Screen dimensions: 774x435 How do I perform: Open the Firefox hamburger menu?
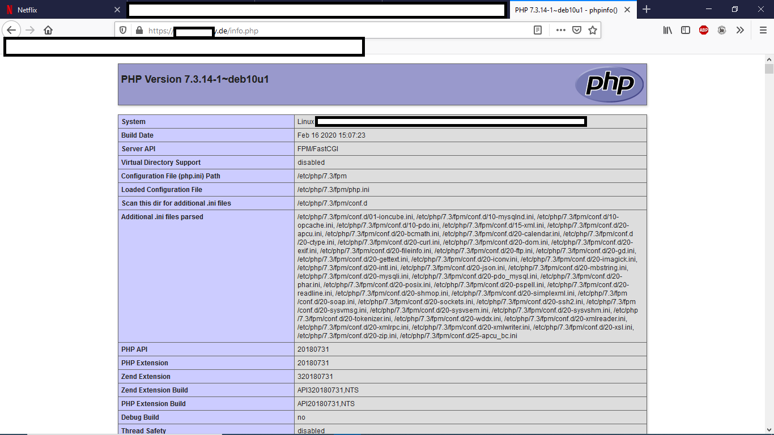coord(763,31)
